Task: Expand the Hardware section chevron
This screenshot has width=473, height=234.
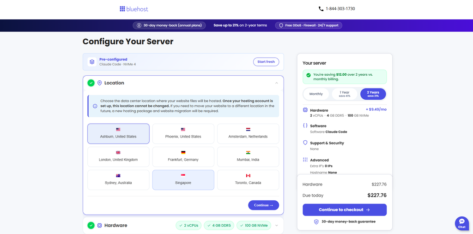Action: [276, 225]
